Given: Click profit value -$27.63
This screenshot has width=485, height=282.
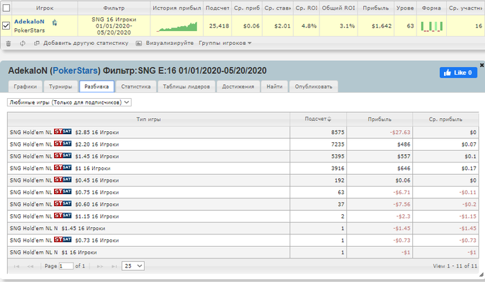Looking at the screenshot, I should [x=400, y=133].
